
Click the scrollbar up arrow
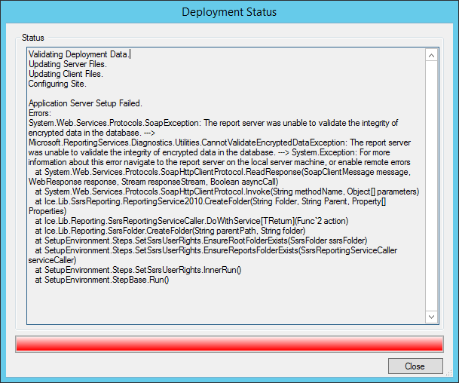[x=431, y=55]
